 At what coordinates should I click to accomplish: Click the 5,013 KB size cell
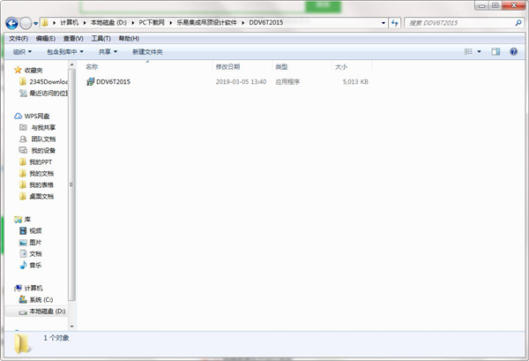tap(355, 82)
